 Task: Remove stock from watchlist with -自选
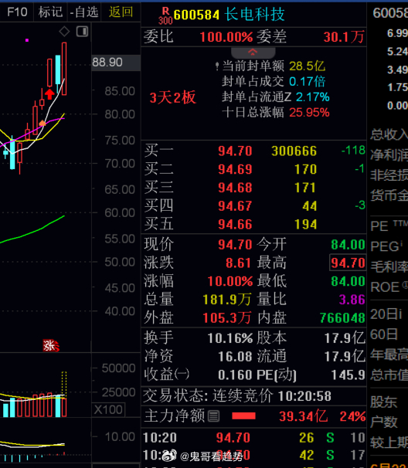tap(84, 12)
